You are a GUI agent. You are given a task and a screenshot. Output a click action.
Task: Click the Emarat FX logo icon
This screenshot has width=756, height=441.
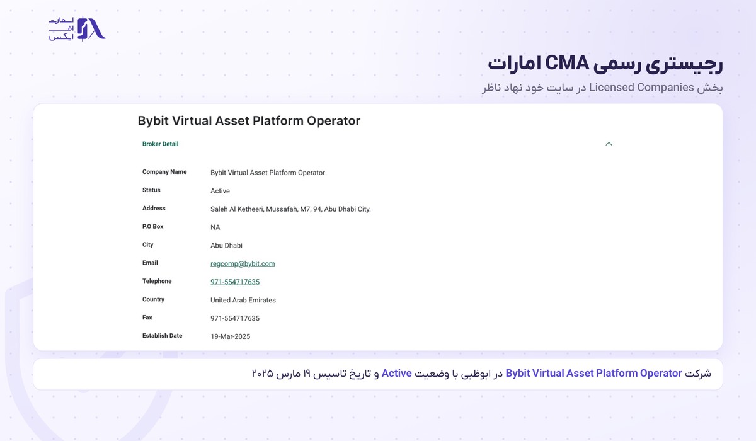coord(91,29)
